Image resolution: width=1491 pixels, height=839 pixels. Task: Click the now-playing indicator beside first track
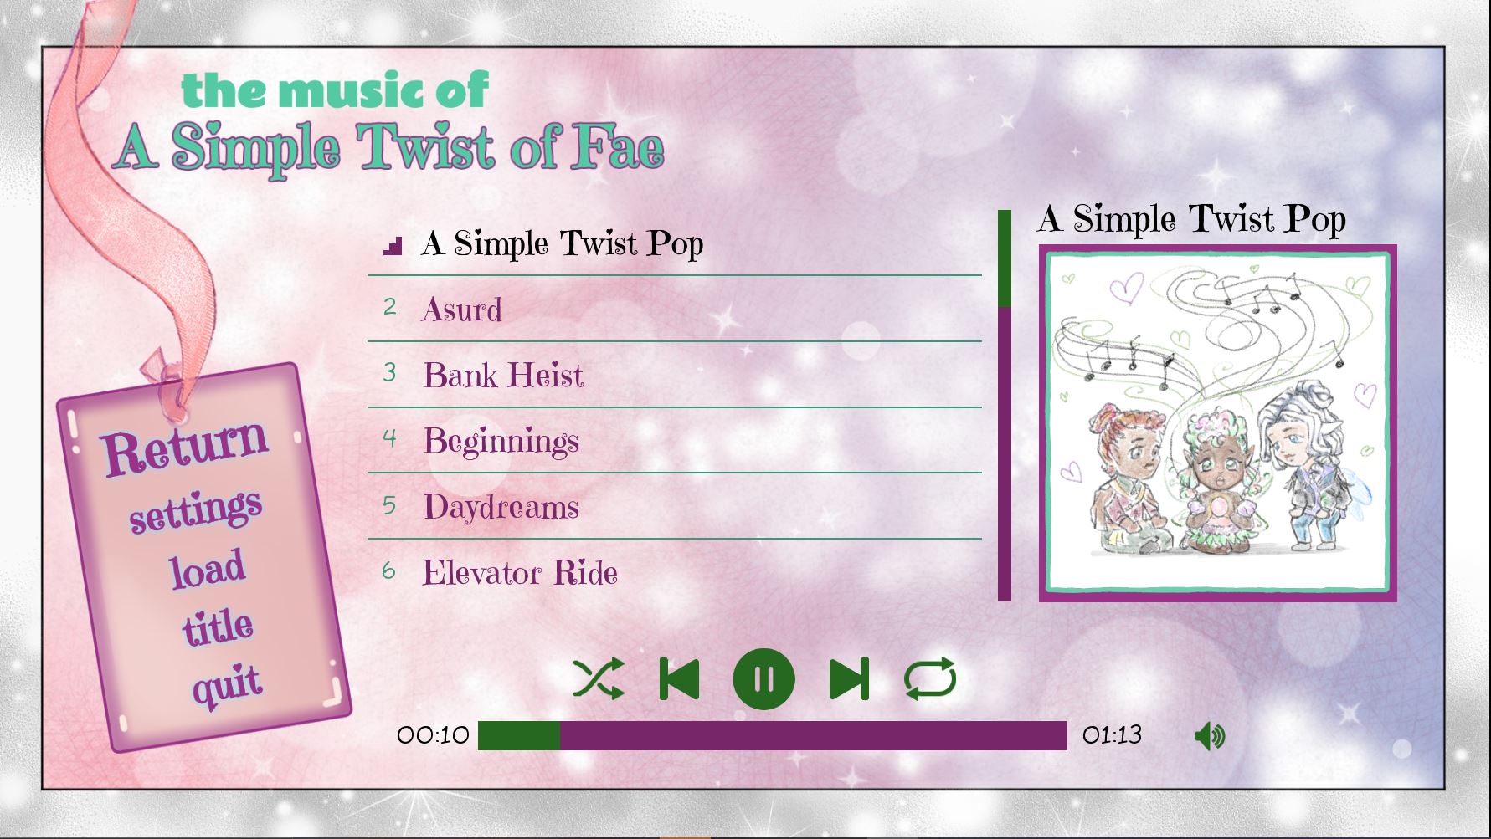[x=393, y=245]
